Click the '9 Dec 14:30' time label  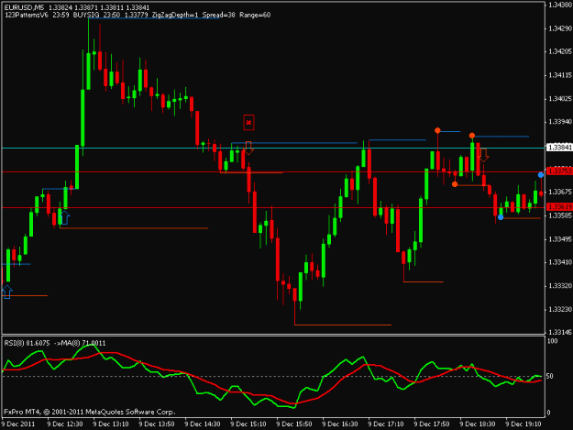[x=203, y=424]
